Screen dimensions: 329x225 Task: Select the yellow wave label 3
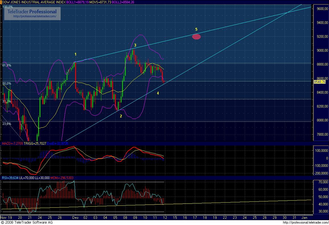[x=135, y=45]
